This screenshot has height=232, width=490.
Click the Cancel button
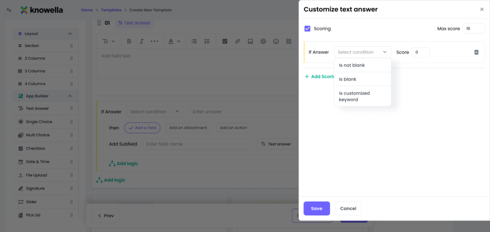(x=348, y=209)
